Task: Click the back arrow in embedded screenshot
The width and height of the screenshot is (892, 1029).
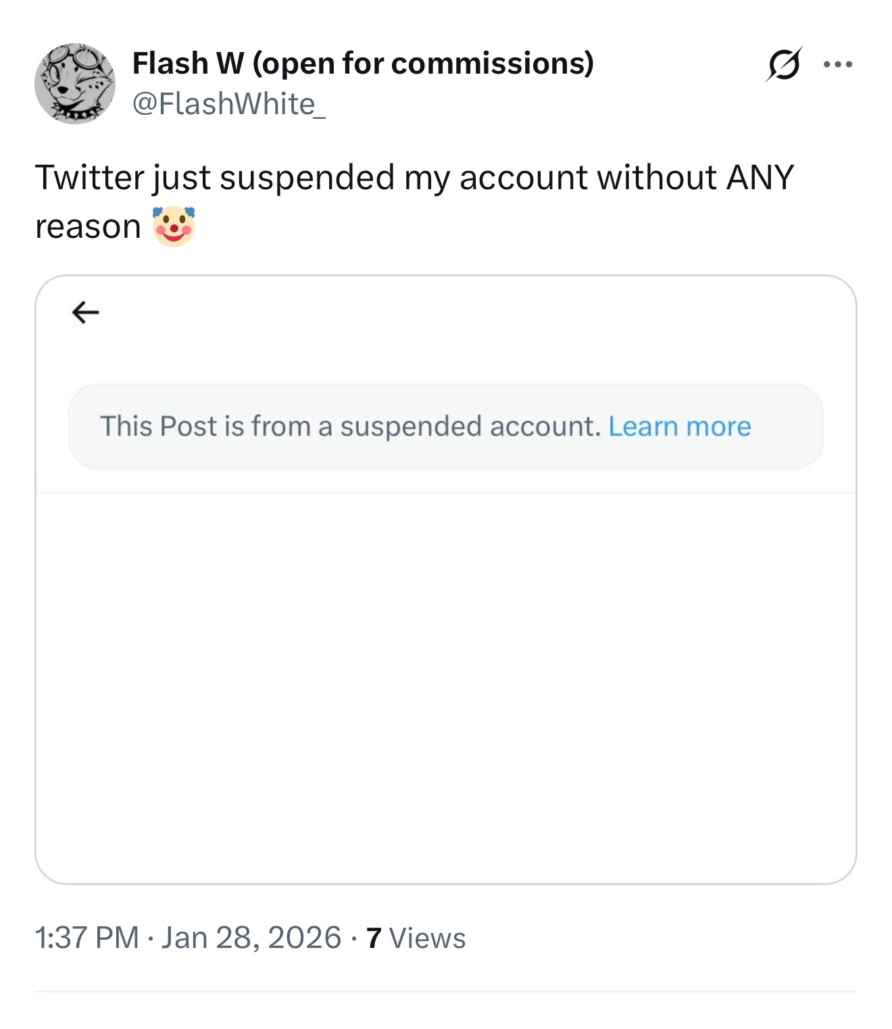Action: (x=86, y=312)
